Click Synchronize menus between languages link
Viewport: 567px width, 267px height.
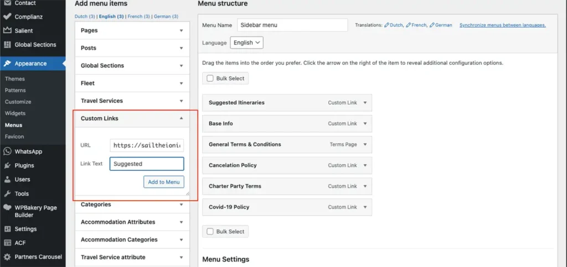pos(503,25)
